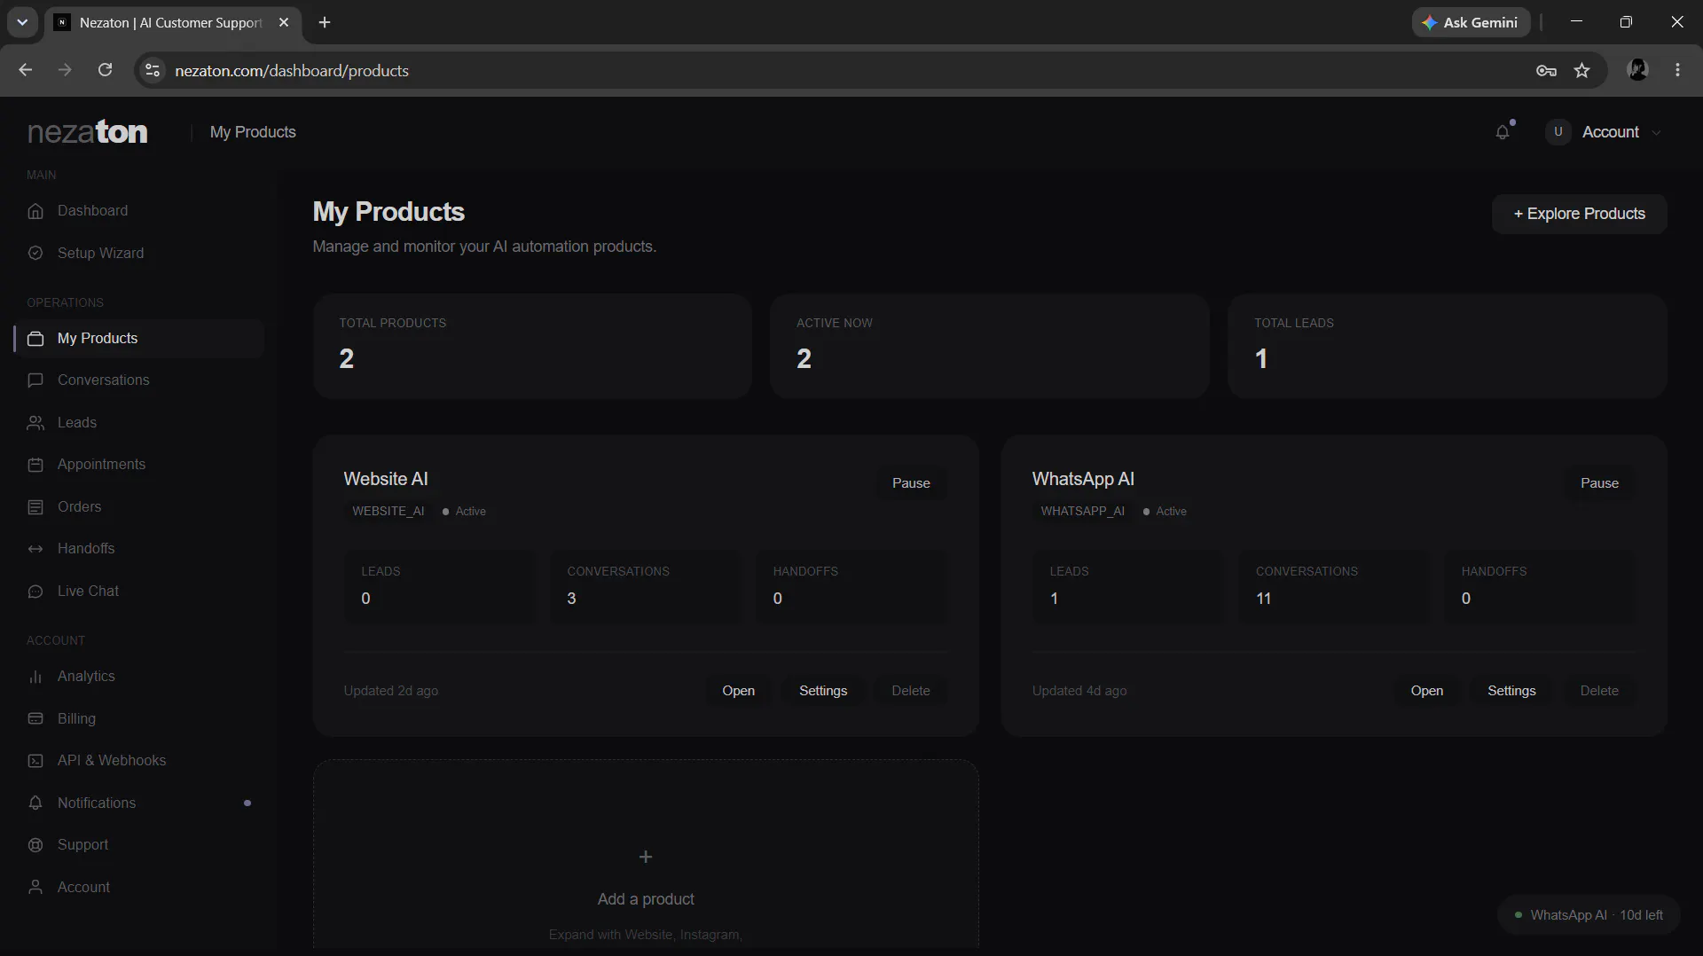Viewport: 1703px width, 956px height.
Task: Bookmark this page with the star icon
Action: tap(1581, 71)
